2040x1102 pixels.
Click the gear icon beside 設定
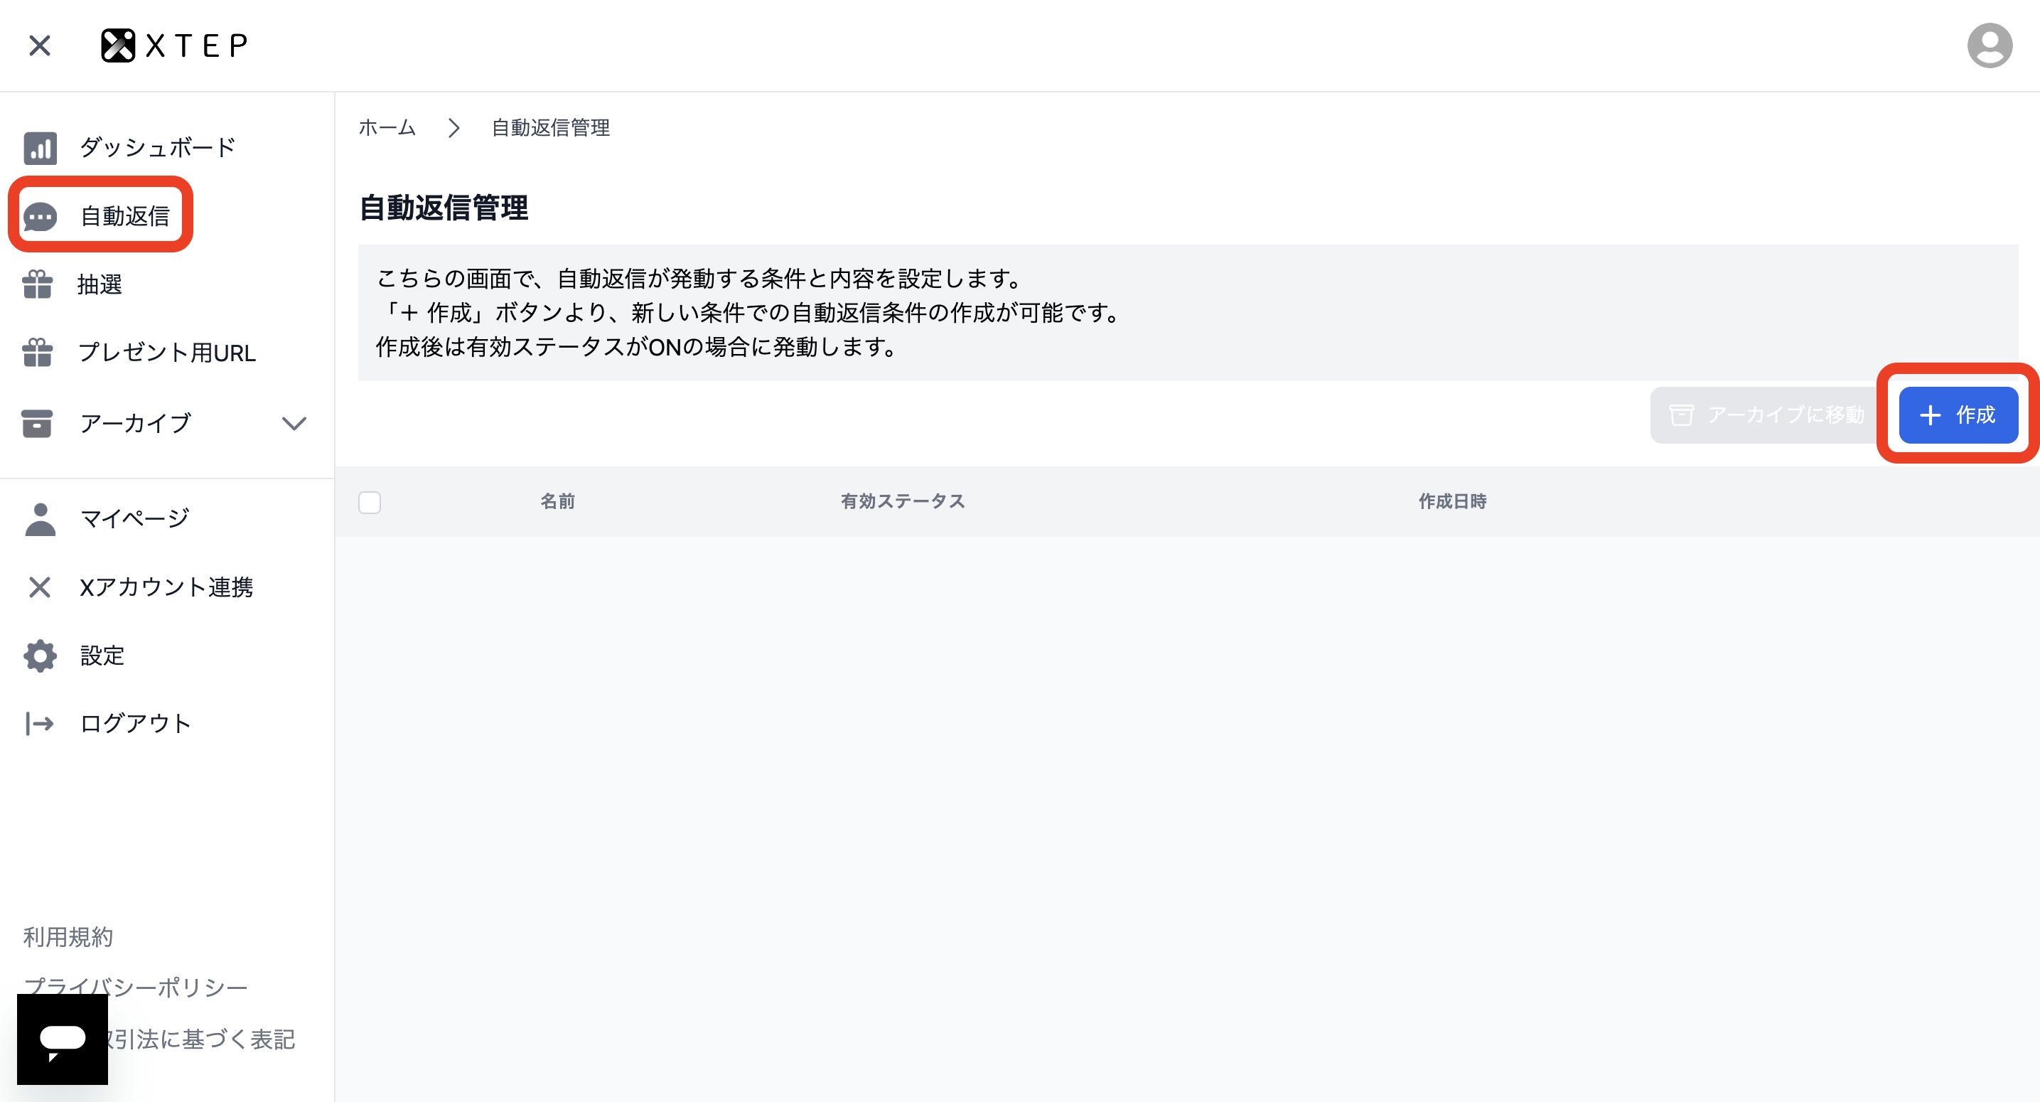[x=40, y=656]
